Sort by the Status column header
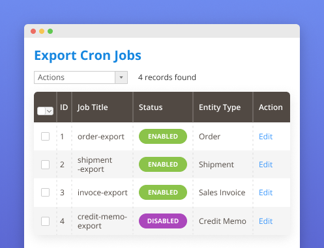 point(151,107)
